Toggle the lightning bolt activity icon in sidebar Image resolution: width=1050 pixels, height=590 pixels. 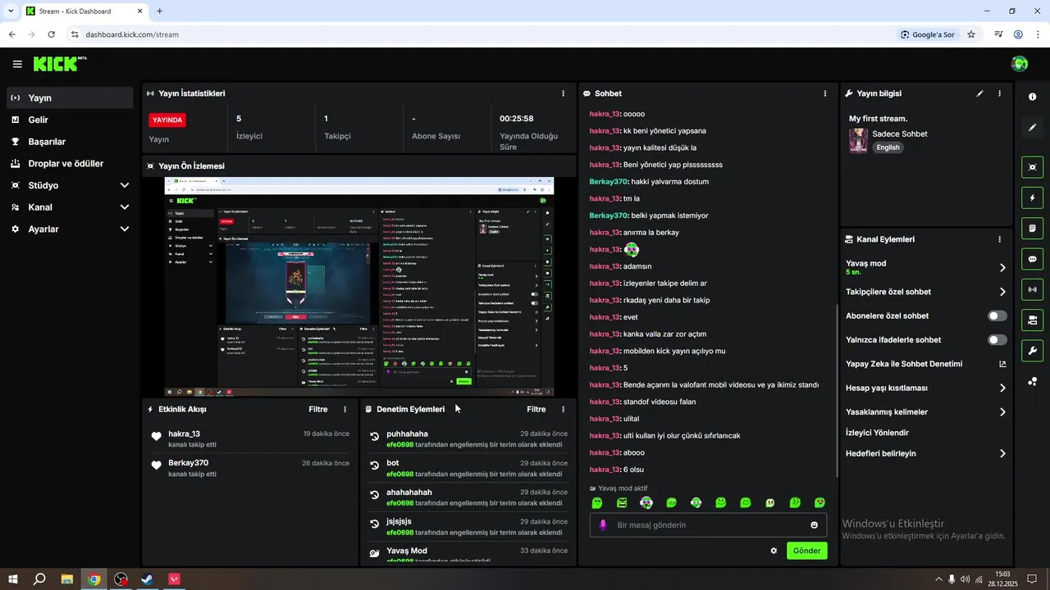1032,197
